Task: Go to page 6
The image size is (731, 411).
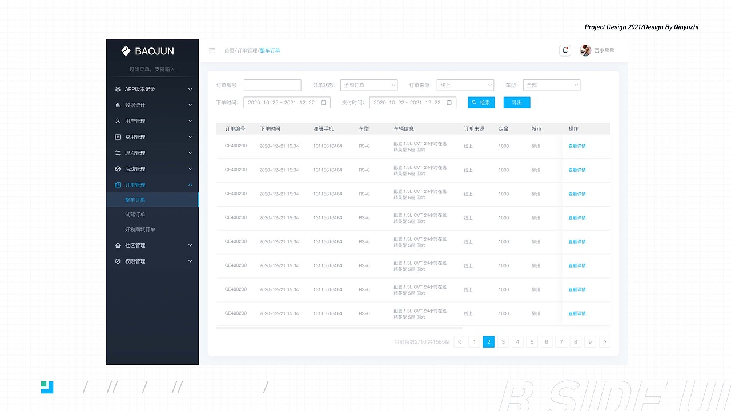Action: (x=547, y=342)
